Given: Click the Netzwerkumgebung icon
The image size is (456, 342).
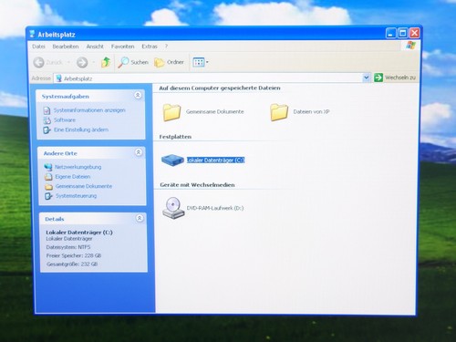Looking at the screenshot, I should tap(48, 167).
